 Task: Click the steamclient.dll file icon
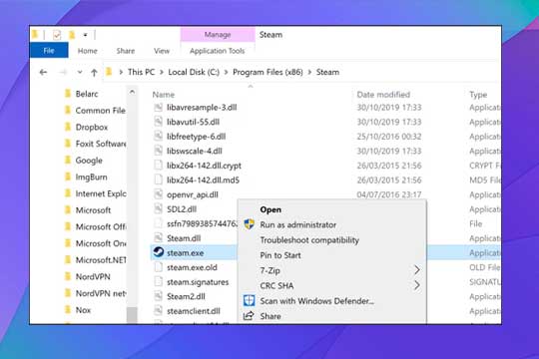(x=158, y=311)
